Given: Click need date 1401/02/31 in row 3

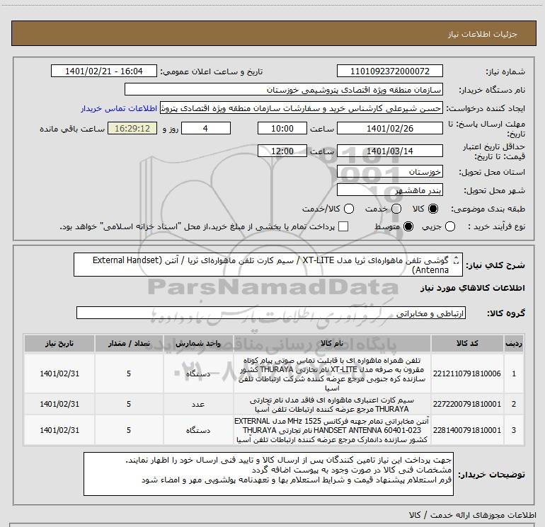Looking at the screenshot, I should point(59,430).
